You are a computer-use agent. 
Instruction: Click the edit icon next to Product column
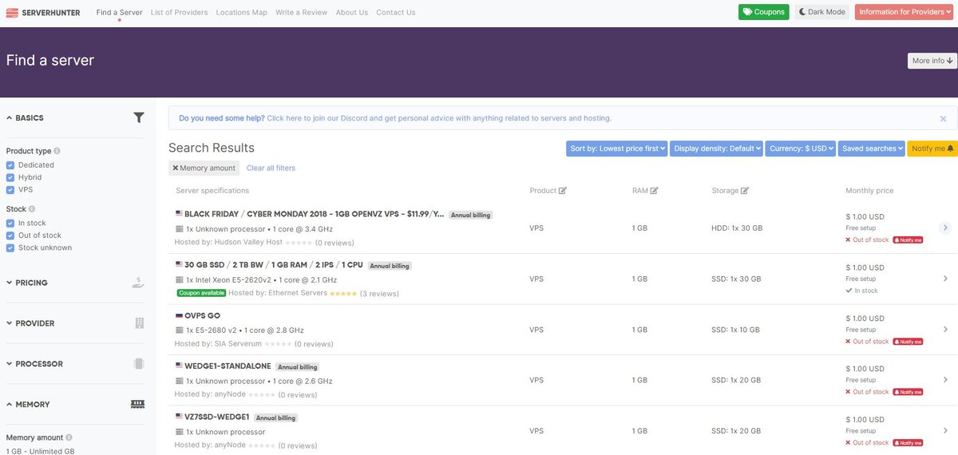563,191
